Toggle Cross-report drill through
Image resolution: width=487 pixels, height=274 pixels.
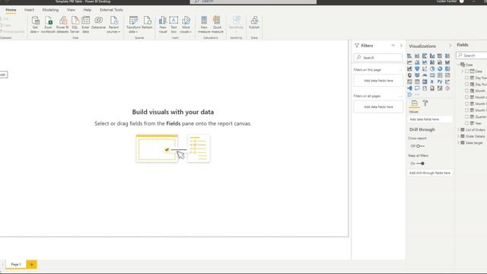(x=420, y=146)
